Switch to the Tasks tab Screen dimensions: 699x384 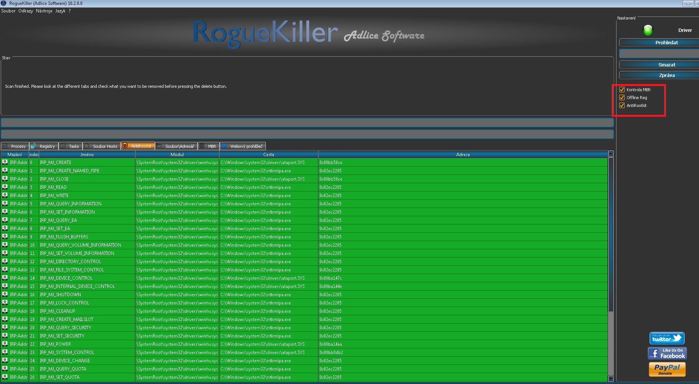70,146
